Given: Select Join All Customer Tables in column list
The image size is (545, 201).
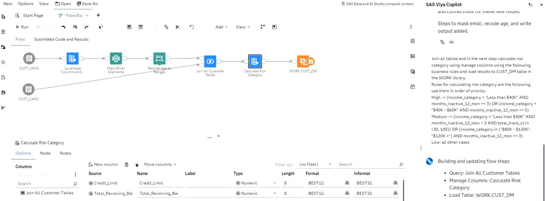Looking at the screenshot, I should 47,193.
